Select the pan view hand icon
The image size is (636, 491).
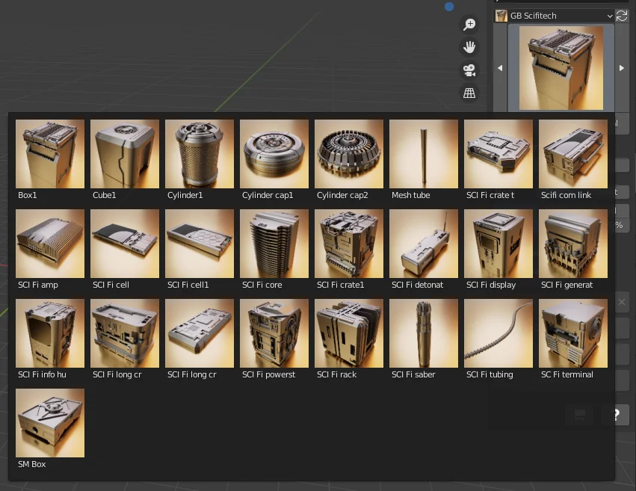pos(469,47)
